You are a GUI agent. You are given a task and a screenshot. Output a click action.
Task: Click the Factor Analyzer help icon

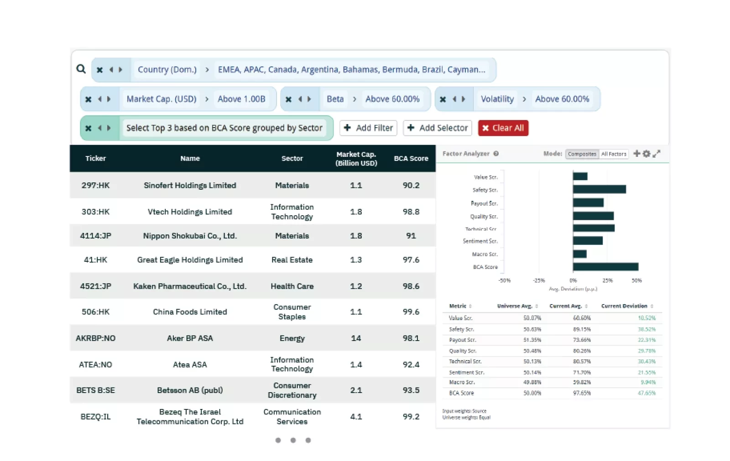(496, 154)
